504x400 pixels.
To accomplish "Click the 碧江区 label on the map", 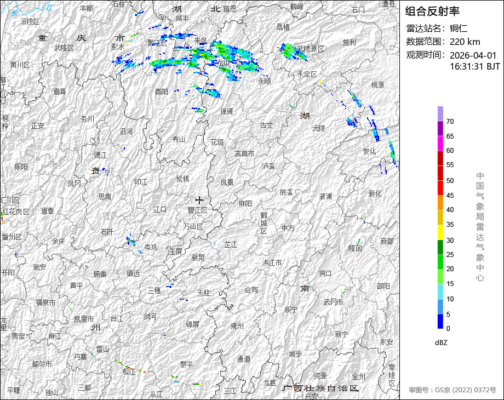I will pyautogui.click(x=198, y=210).
